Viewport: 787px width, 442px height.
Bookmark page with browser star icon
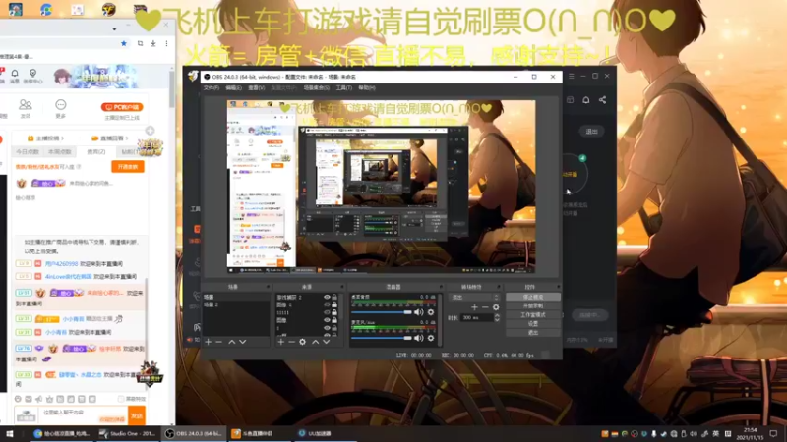coord(124,43)
